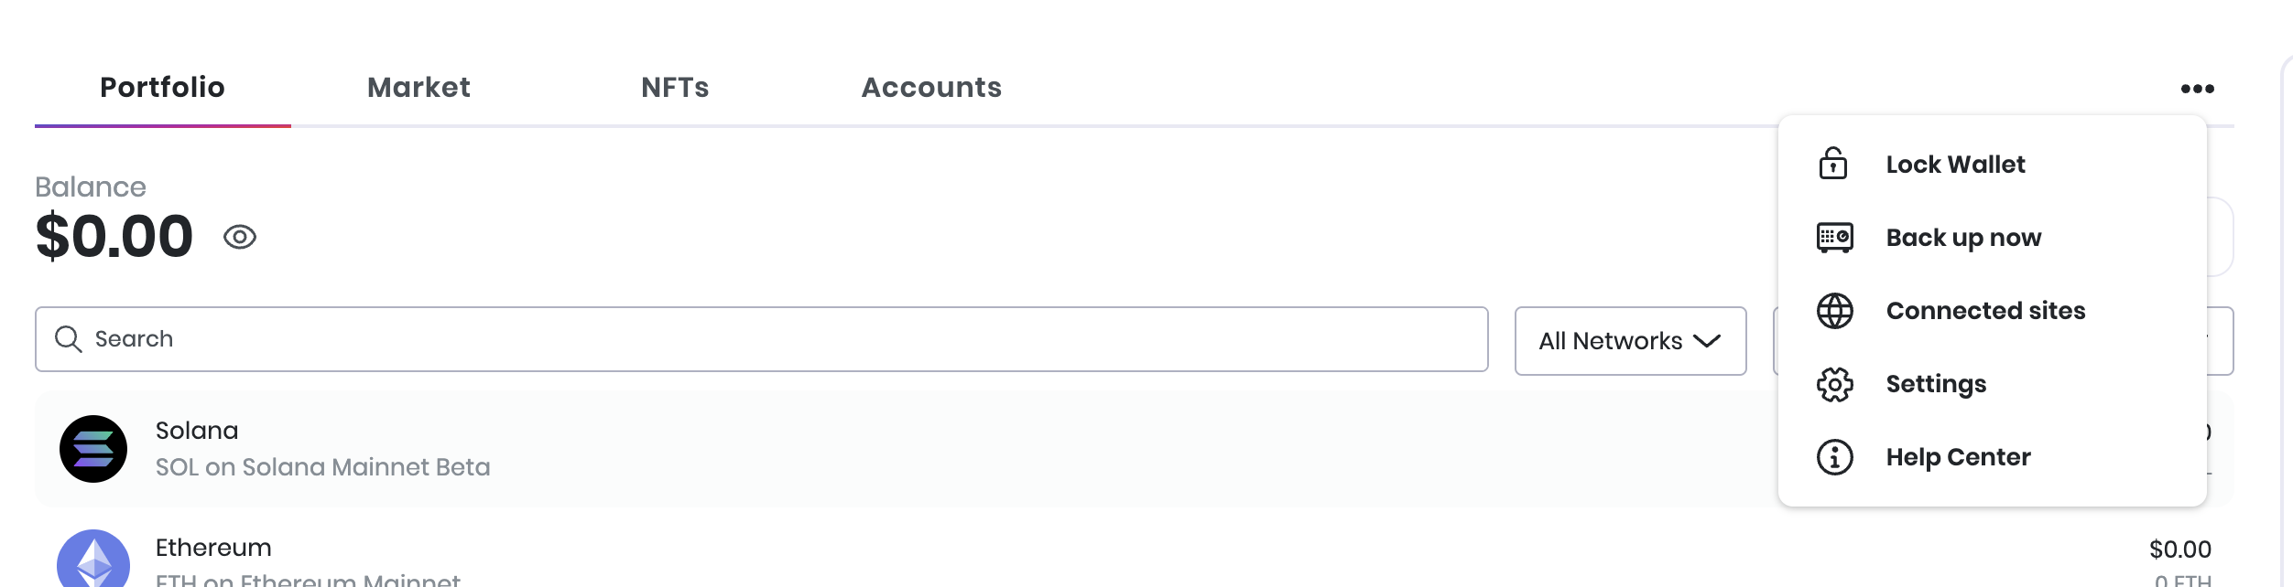The width and height of the screenshot is (2293, 587).
Task: Open Help Center from the menu
Action: pyautogui.click(x=1958, y=457)
